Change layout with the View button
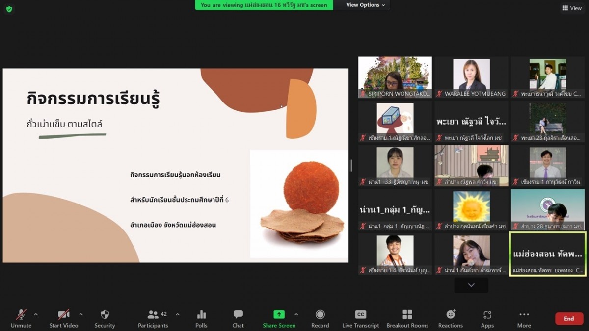The height and width of the screenshot is (331, 589). pyautogui.click(x=572, y=8)
